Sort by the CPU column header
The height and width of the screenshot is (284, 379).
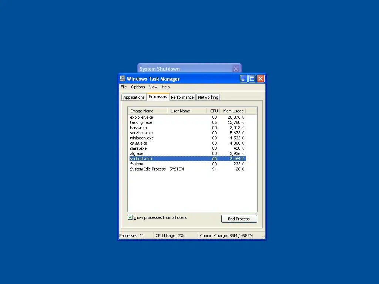tap(214, 111)
